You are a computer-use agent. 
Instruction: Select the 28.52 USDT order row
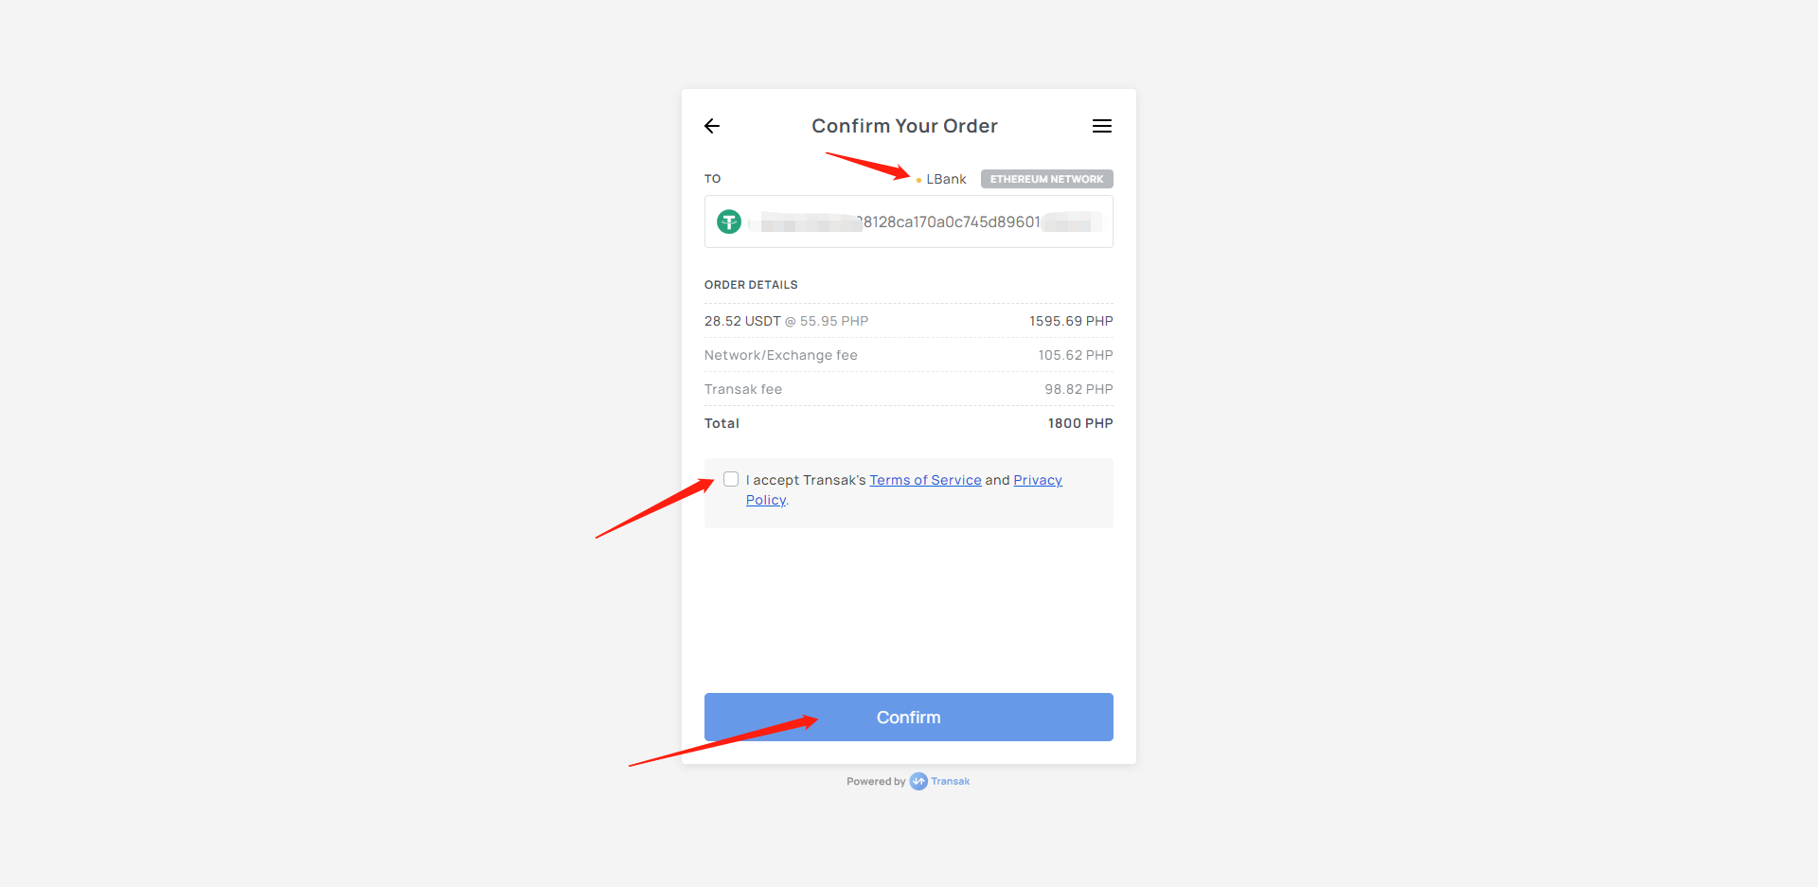pyautogui.click(x=909, y=321)
